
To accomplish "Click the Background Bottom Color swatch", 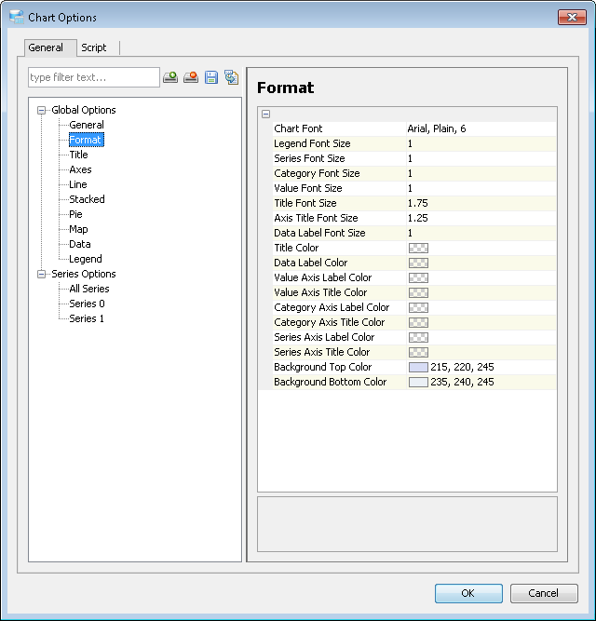I will [x=418, y=382].
